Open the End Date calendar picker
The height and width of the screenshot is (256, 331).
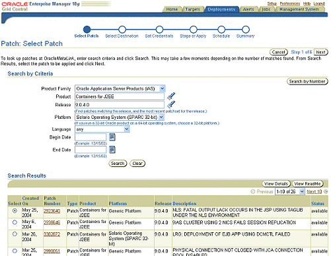click(x=112, y=150)
